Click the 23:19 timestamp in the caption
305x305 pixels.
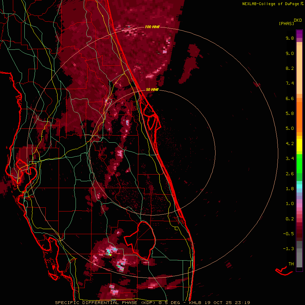243,303
